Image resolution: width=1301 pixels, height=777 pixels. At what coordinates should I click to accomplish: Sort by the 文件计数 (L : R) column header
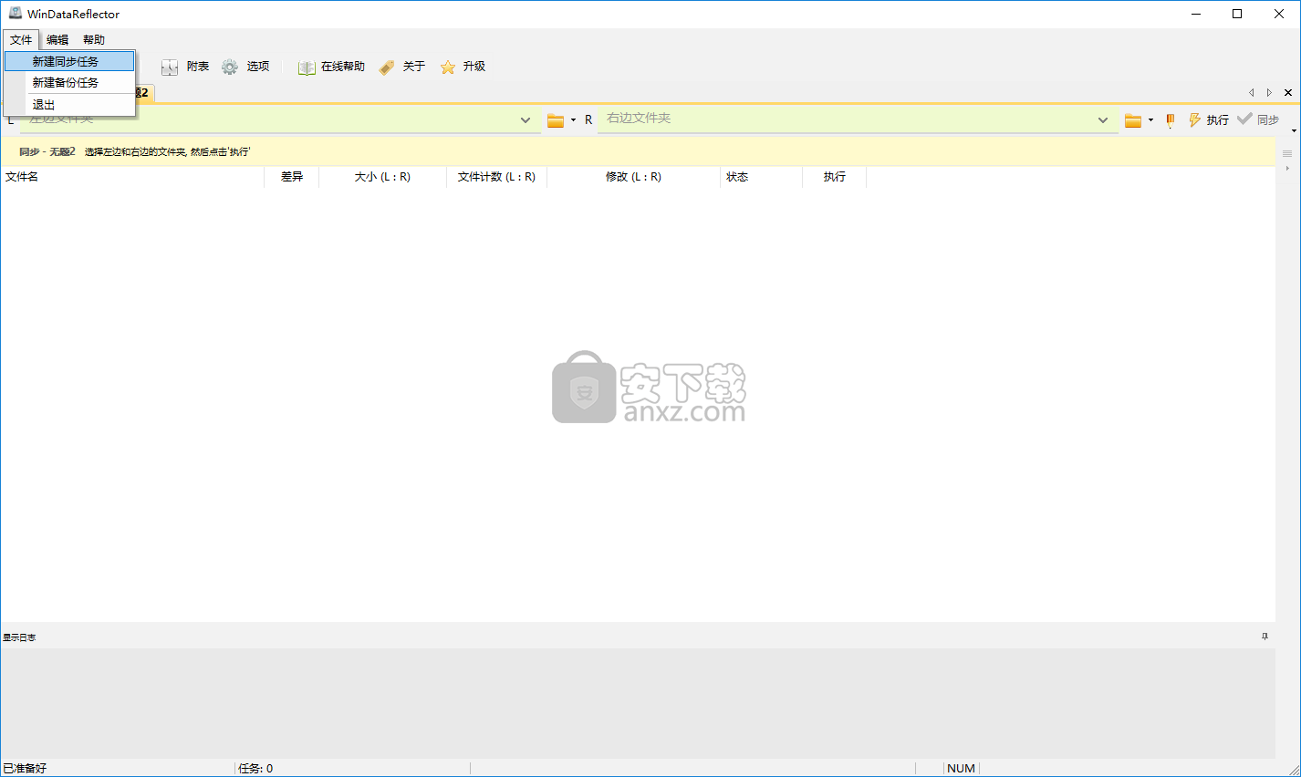(x=497, y=177)
